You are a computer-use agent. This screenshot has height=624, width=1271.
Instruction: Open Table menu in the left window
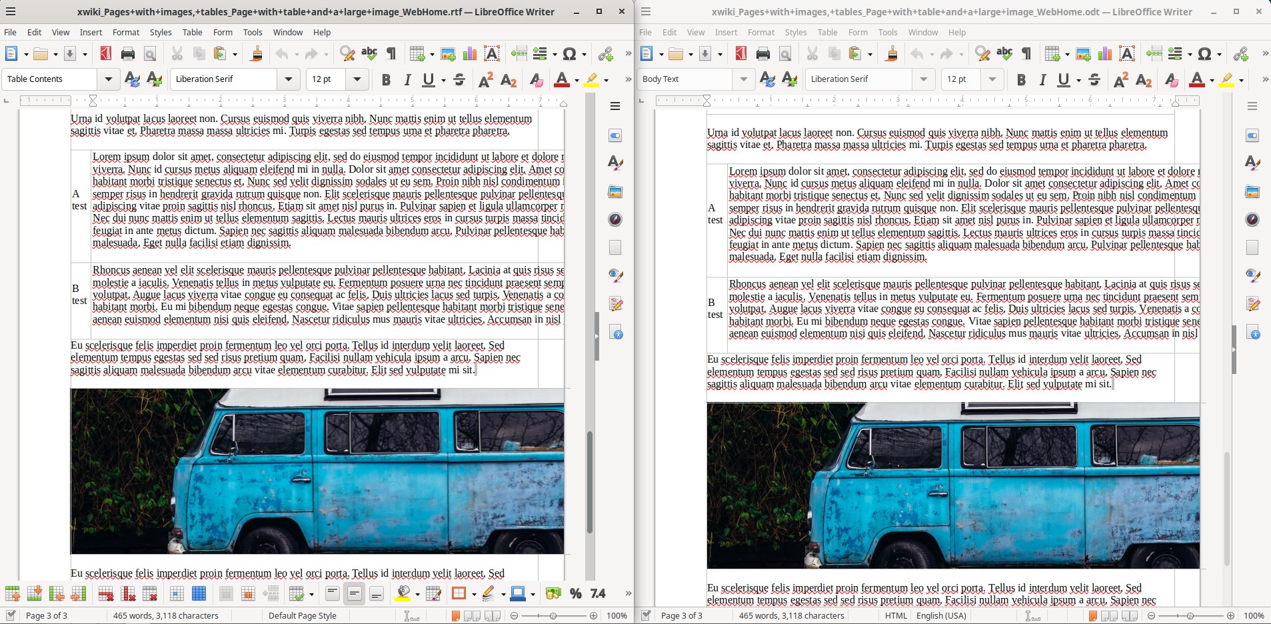pyautogui.click(x=192, y=32)
